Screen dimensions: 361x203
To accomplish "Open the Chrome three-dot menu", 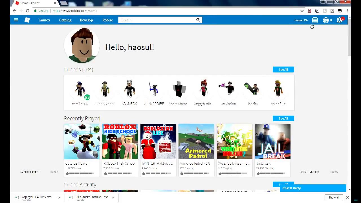I will click(347, 11).
